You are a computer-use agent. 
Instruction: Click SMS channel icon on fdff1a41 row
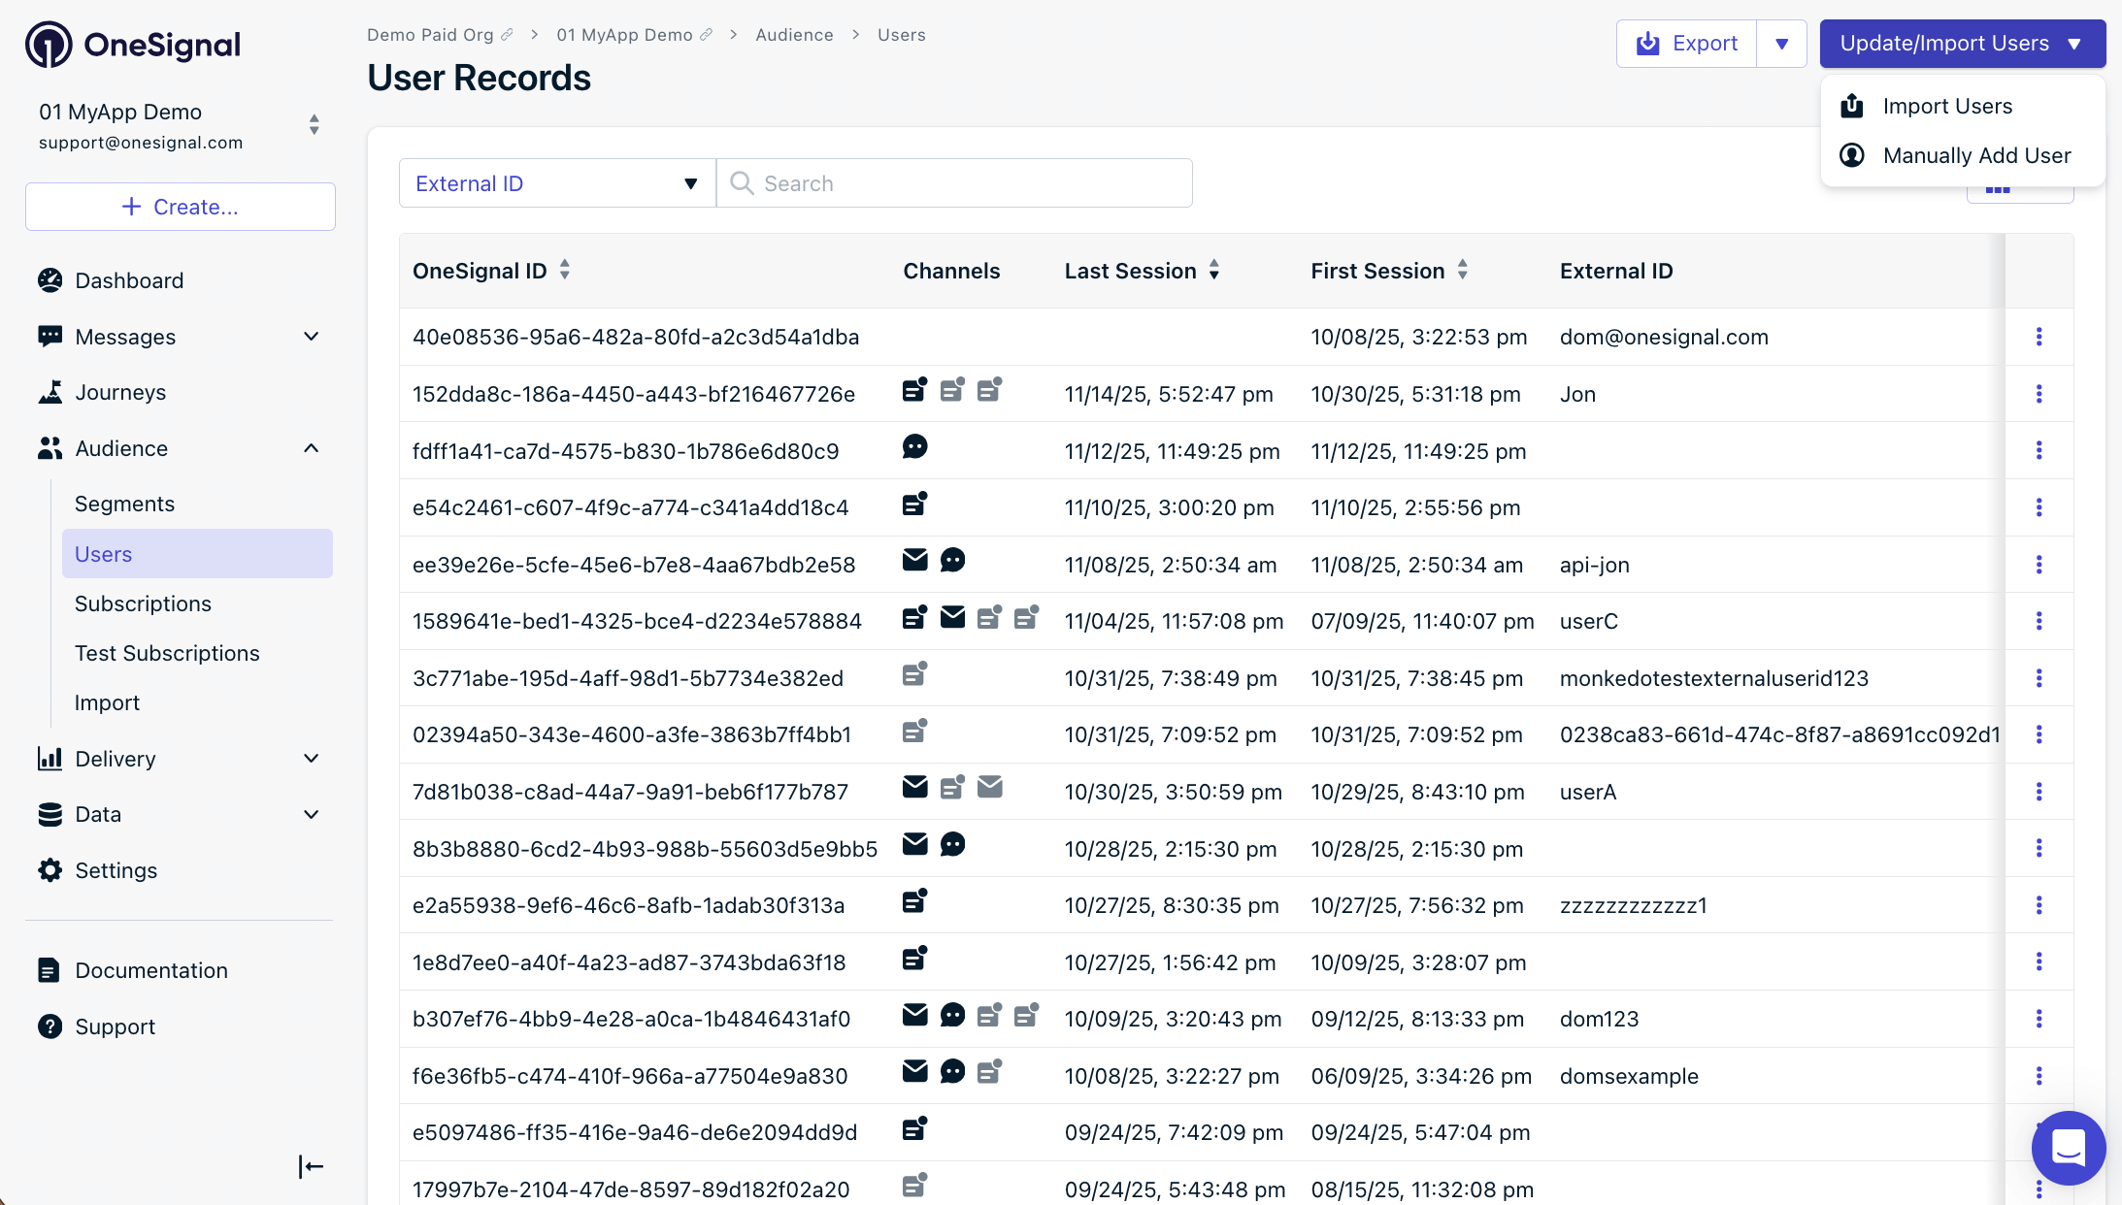914,446
